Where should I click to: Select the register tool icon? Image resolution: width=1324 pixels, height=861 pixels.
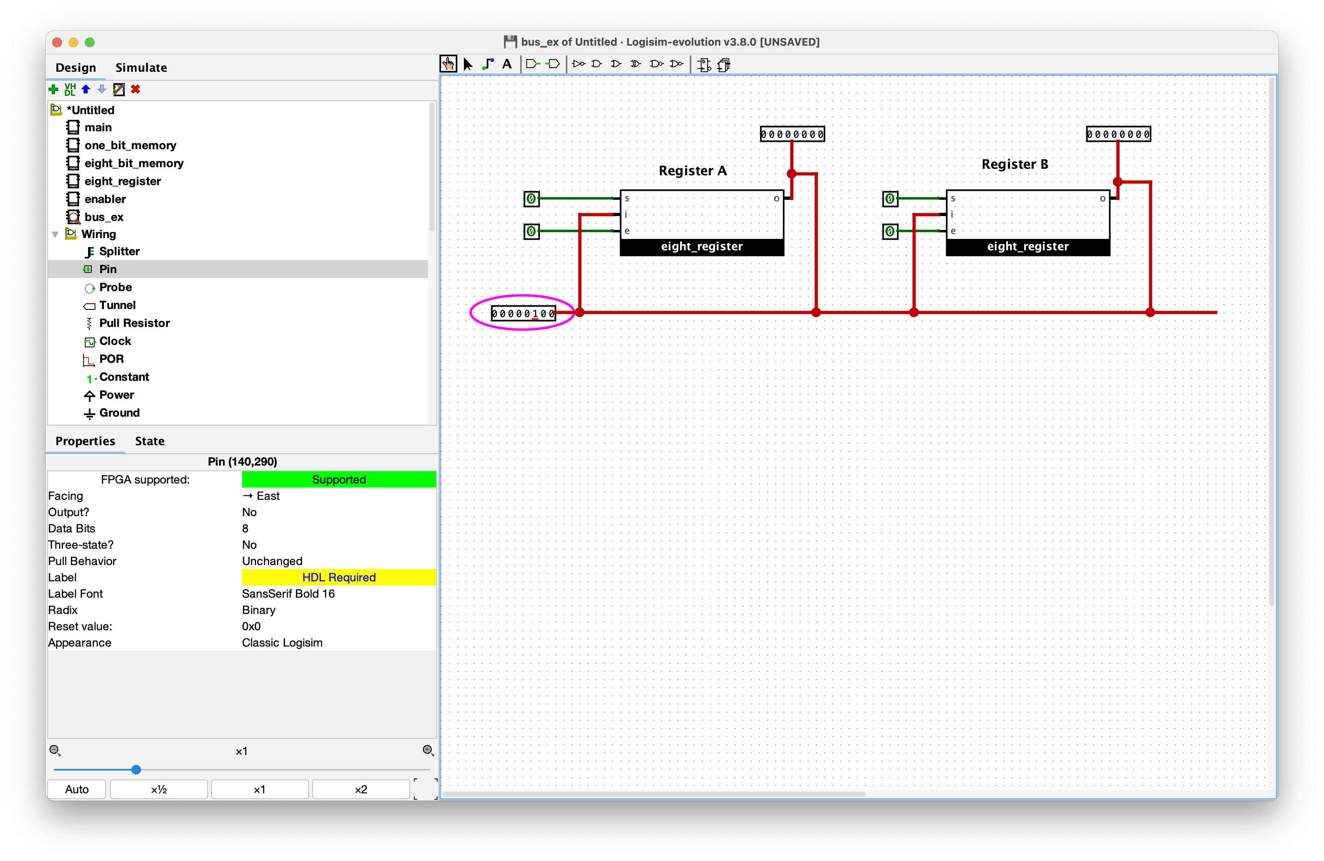(x=724, y=64)
